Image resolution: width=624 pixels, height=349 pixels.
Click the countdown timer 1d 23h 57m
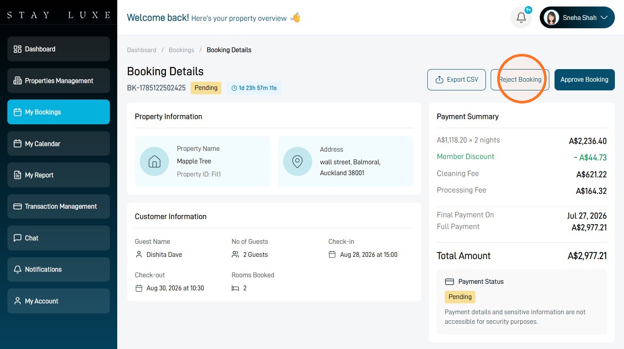tap(254, 88)
